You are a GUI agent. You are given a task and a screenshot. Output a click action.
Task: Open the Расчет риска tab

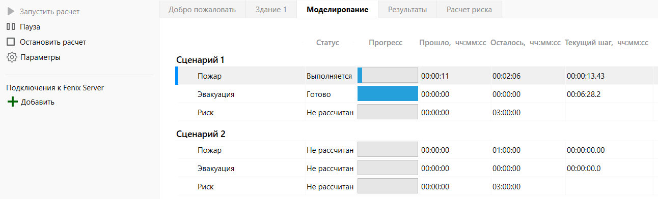point(469,9)
